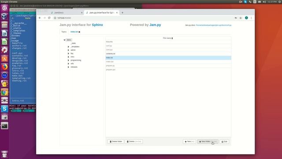Click the Delete folder button
This screenshot has width=282, height=159.
(x=116, y=141)
